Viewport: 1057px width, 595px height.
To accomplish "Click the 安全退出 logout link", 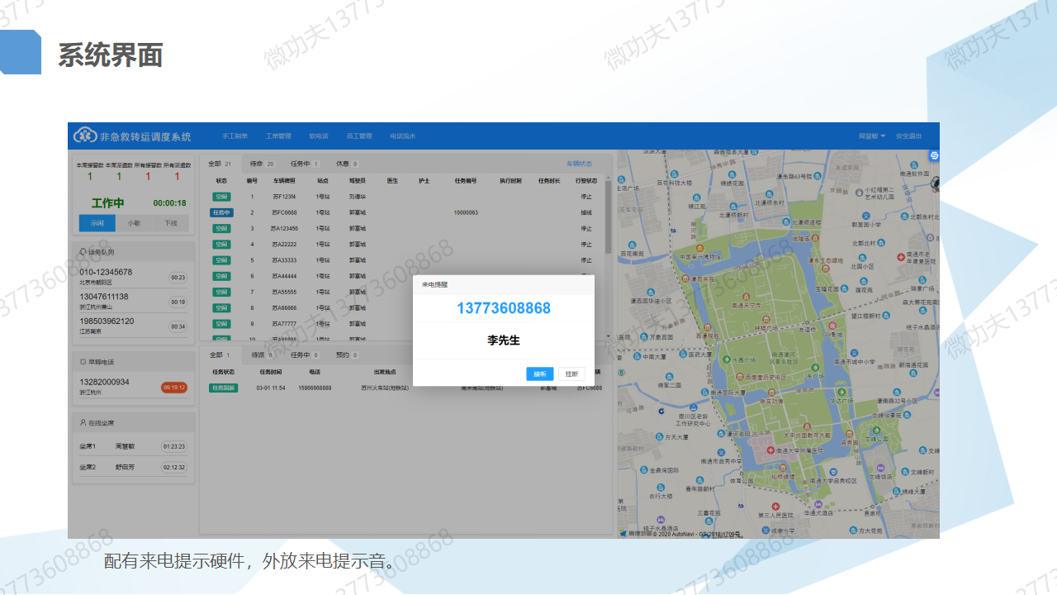I will [x=908, y=136].
